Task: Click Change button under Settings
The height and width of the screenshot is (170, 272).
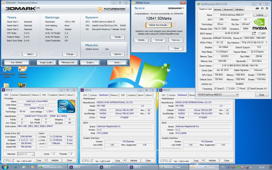Action: click(x=70, y=54)
